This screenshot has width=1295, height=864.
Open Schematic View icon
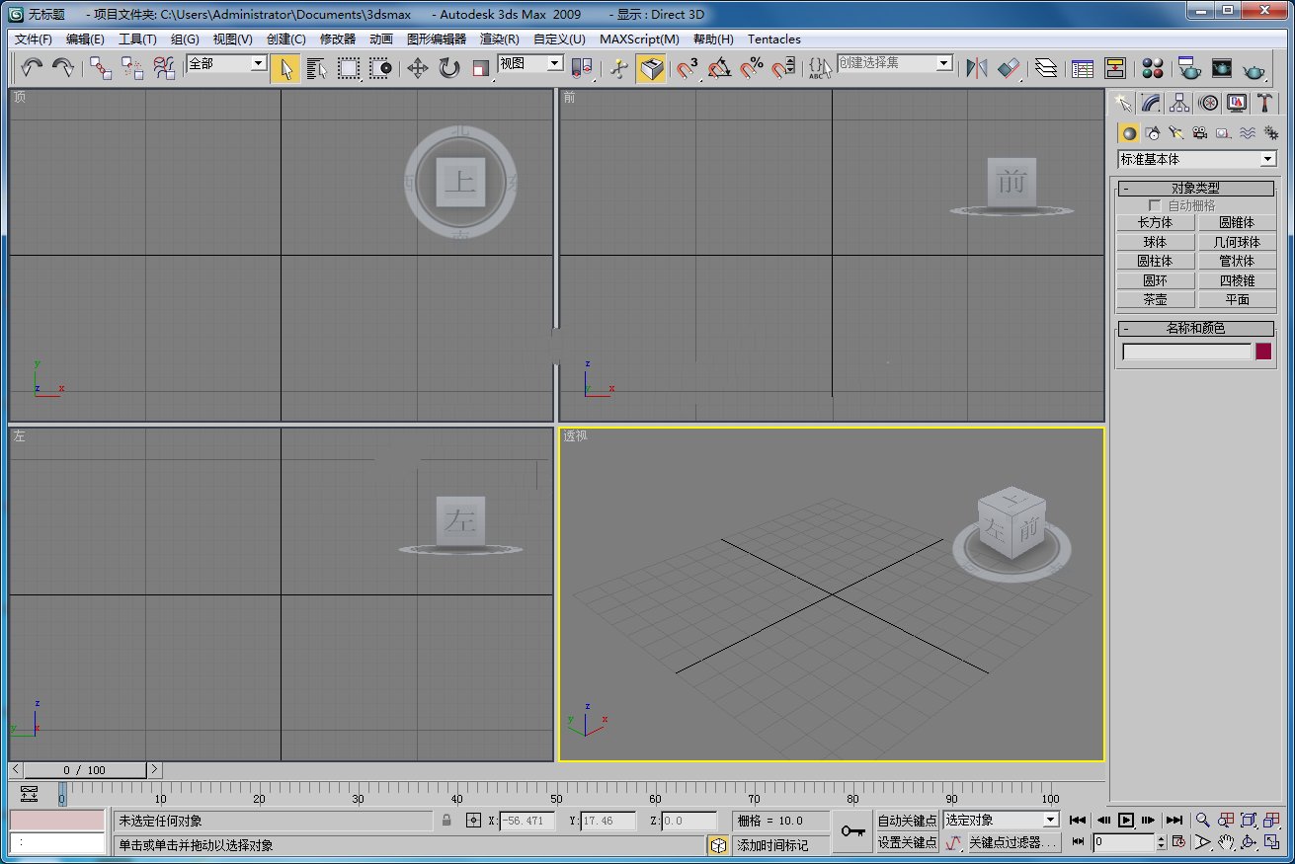pos(1115,68)
